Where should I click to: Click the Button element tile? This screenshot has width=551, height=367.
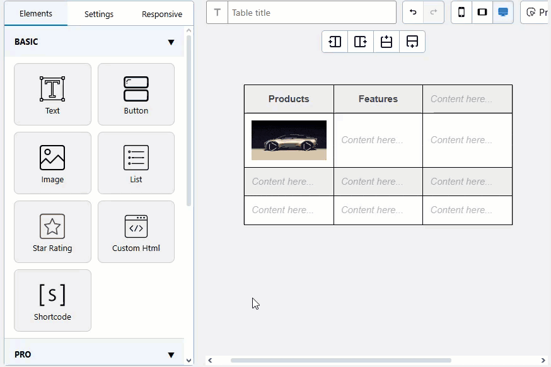(x=136, y=94)
